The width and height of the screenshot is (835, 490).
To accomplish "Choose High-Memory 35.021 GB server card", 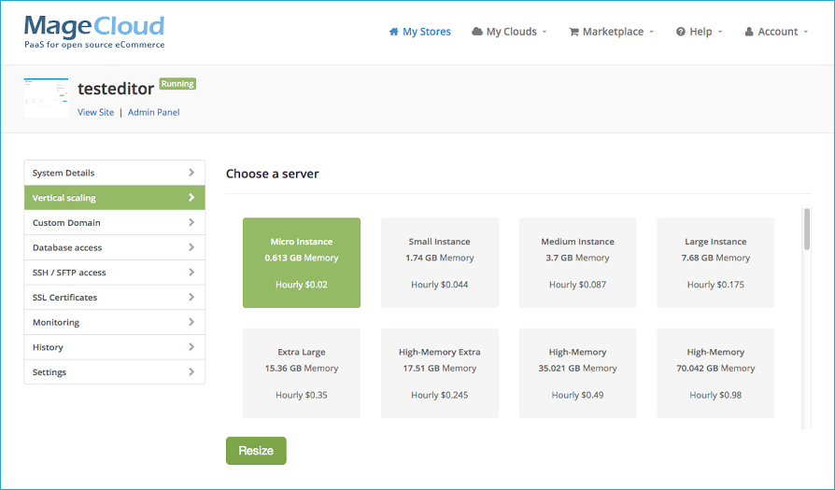I will click(x=578, y=373).
